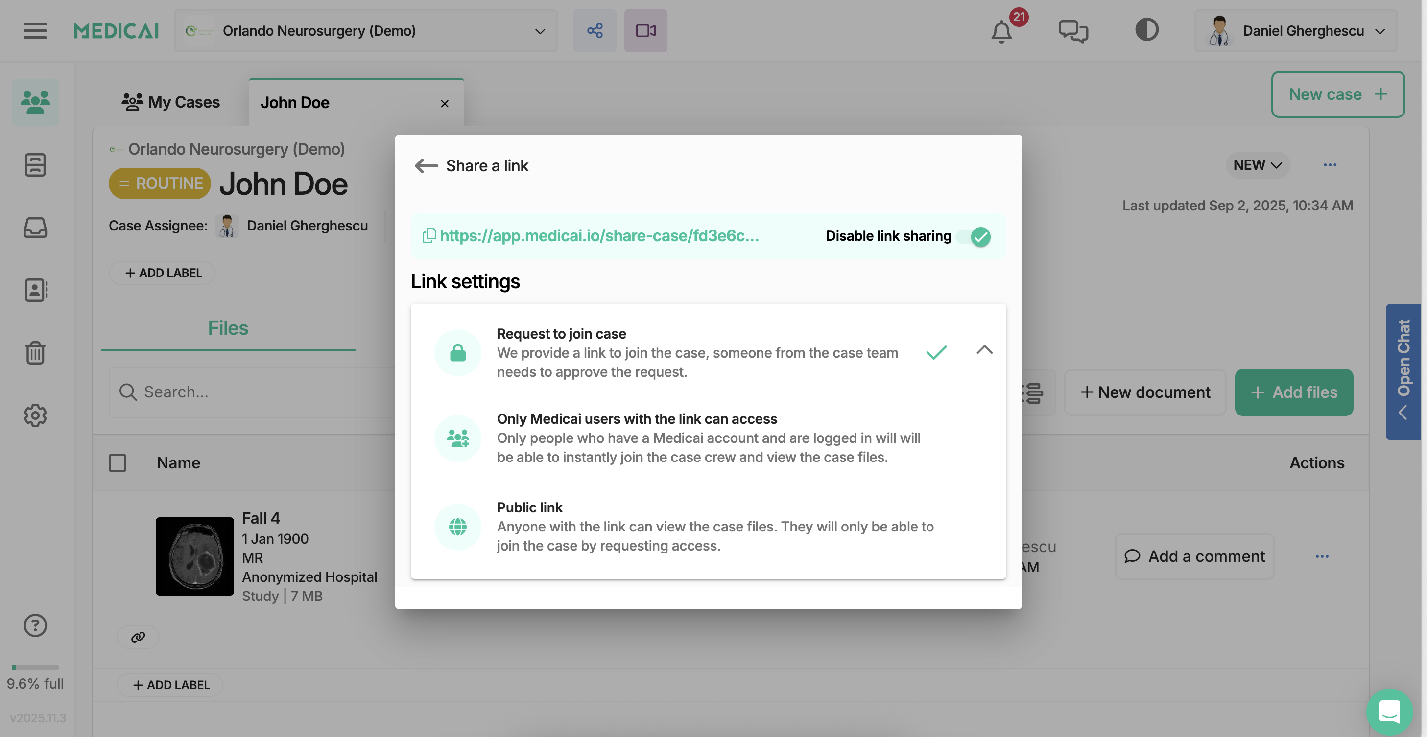
Task: Click ADD LABEL under the case assignee
Action: tap(162, 273)
